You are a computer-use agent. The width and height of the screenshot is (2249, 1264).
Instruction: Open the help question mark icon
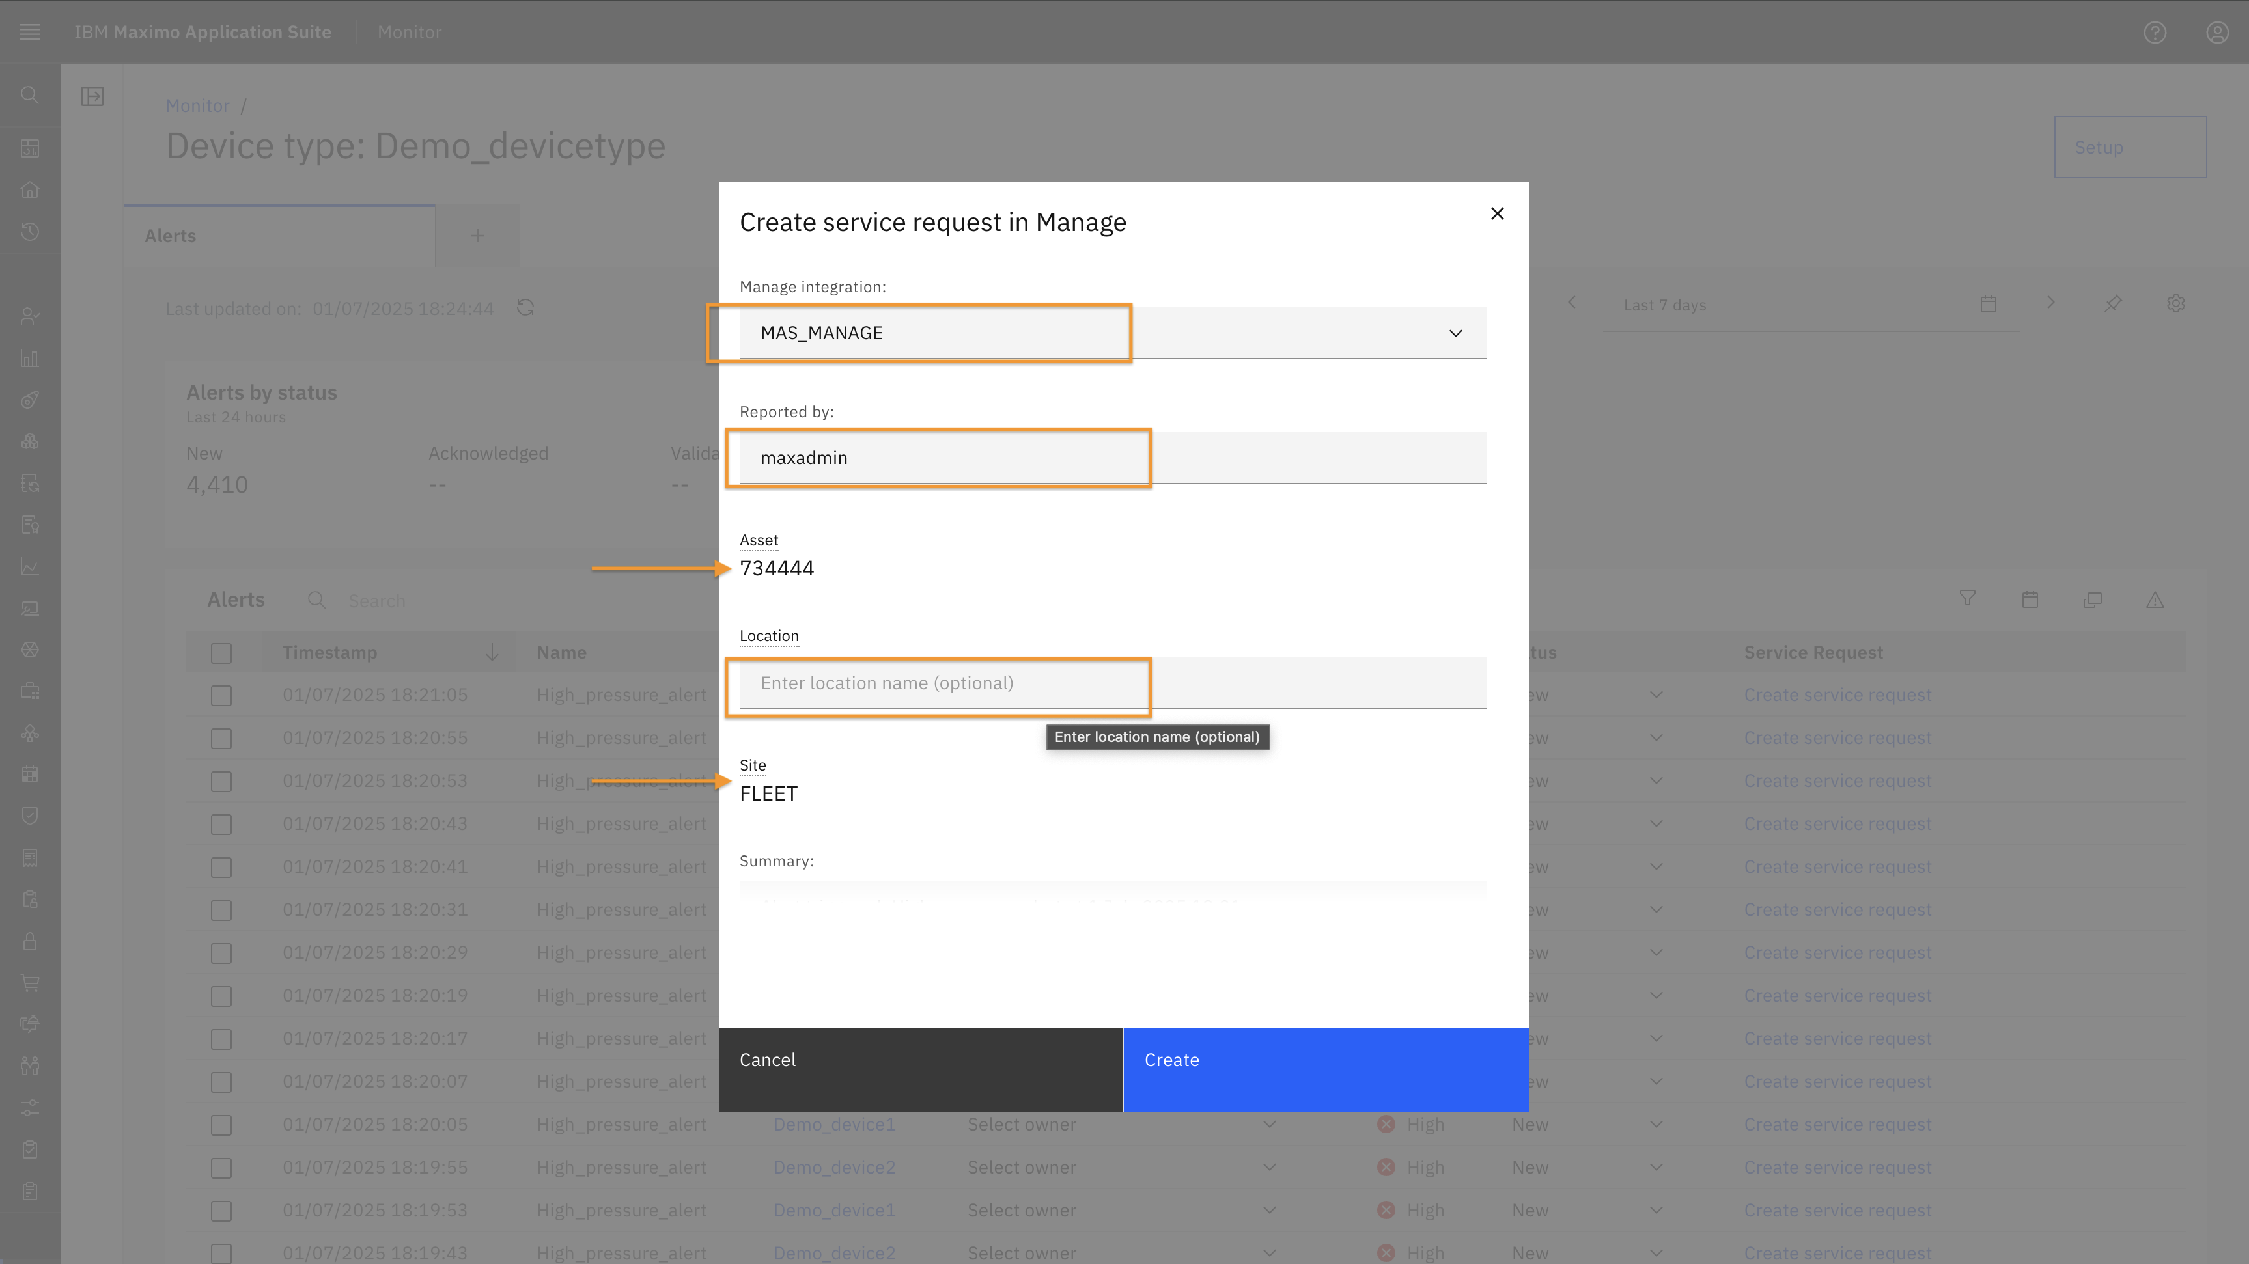(2155, 33)
